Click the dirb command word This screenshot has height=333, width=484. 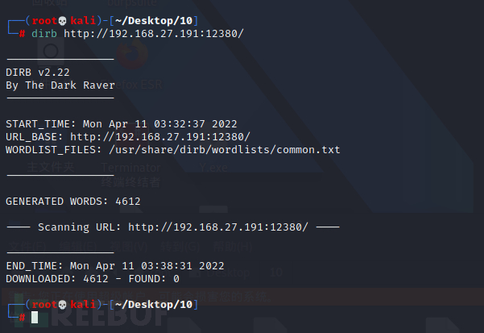coord(43,33)
